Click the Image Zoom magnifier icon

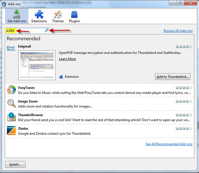(x=11, y=103)
